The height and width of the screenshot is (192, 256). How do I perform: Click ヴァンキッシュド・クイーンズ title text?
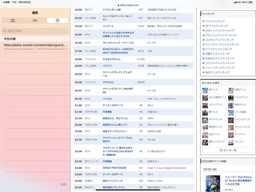click(118, 43)
